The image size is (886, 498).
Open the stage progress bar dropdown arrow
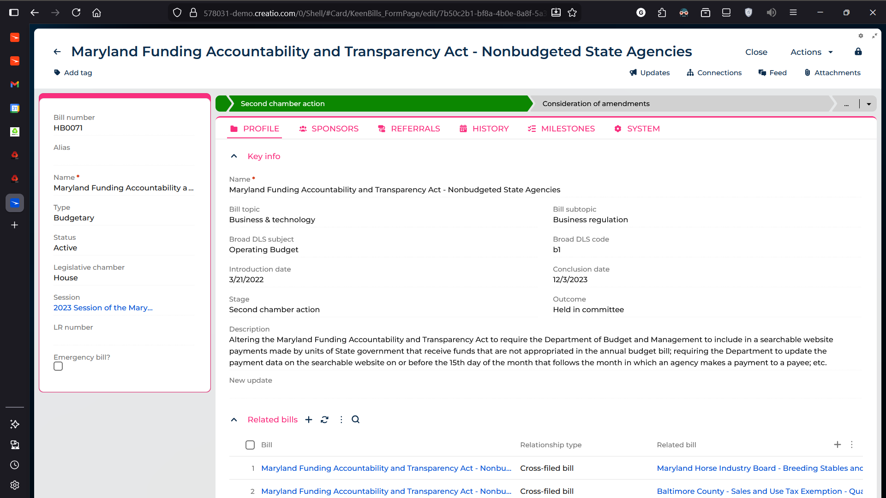tap(869, 104)
